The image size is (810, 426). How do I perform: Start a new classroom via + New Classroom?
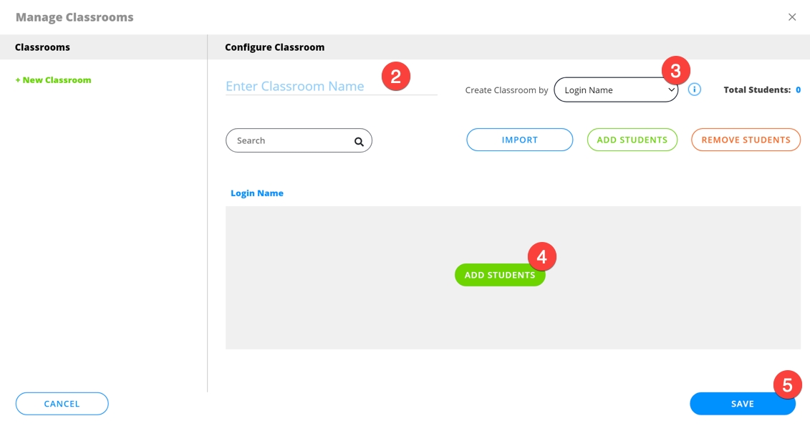pyautogui.click(x=53, y=80)
